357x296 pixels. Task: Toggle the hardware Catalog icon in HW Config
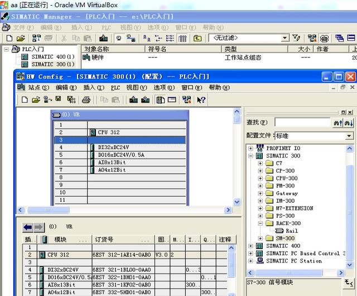pyautogui.click(x=160, y=100)
